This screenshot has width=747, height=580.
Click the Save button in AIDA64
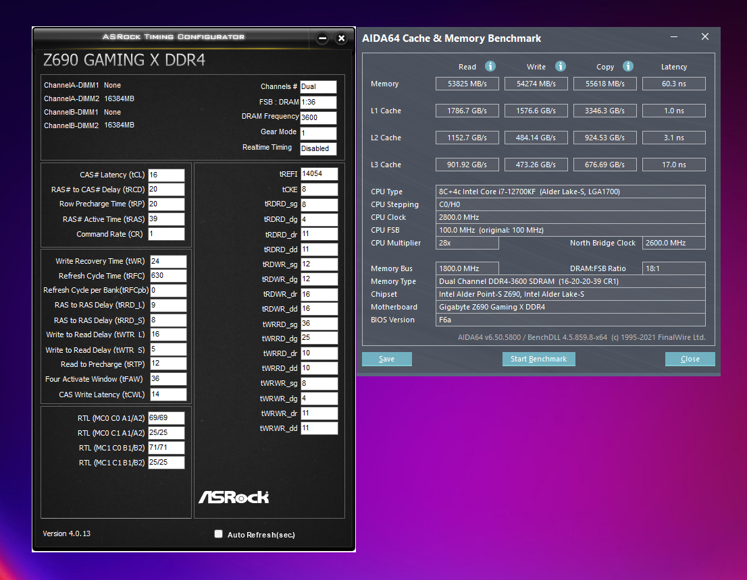coord(386,359)
